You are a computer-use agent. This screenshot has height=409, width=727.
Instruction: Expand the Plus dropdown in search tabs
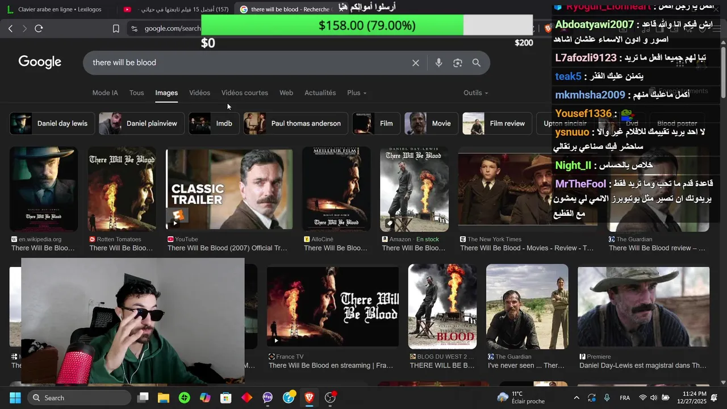[x=357, y=93]
